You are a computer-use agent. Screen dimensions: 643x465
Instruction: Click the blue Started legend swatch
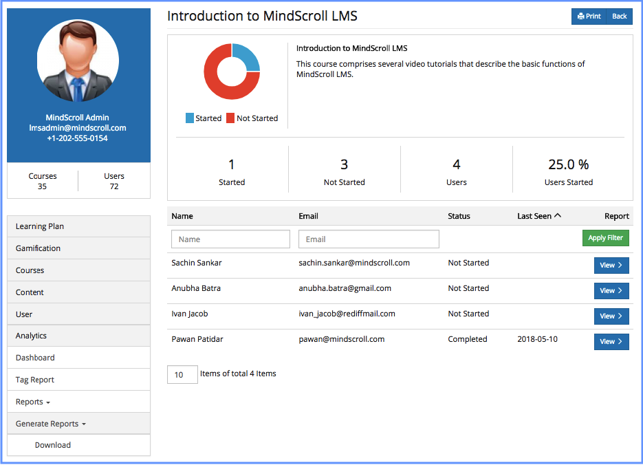(x=189, y=118)
